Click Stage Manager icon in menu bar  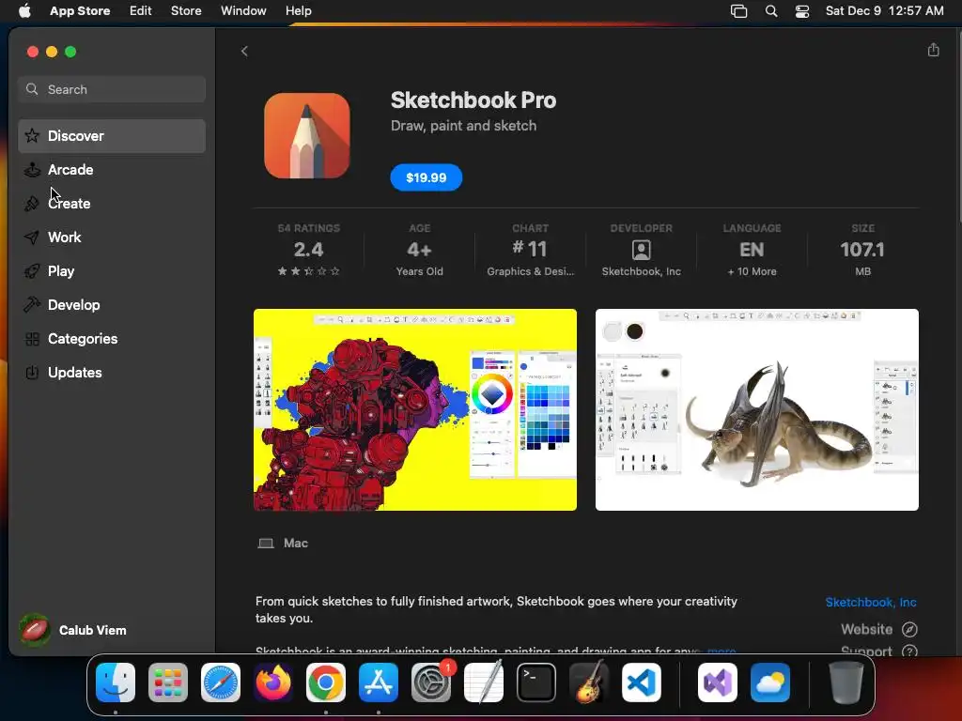tap(738, 11)
